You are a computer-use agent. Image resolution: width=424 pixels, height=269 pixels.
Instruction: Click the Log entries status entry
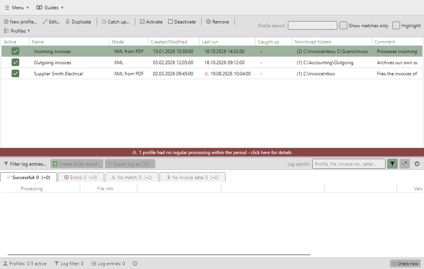(x=108, y=264)
